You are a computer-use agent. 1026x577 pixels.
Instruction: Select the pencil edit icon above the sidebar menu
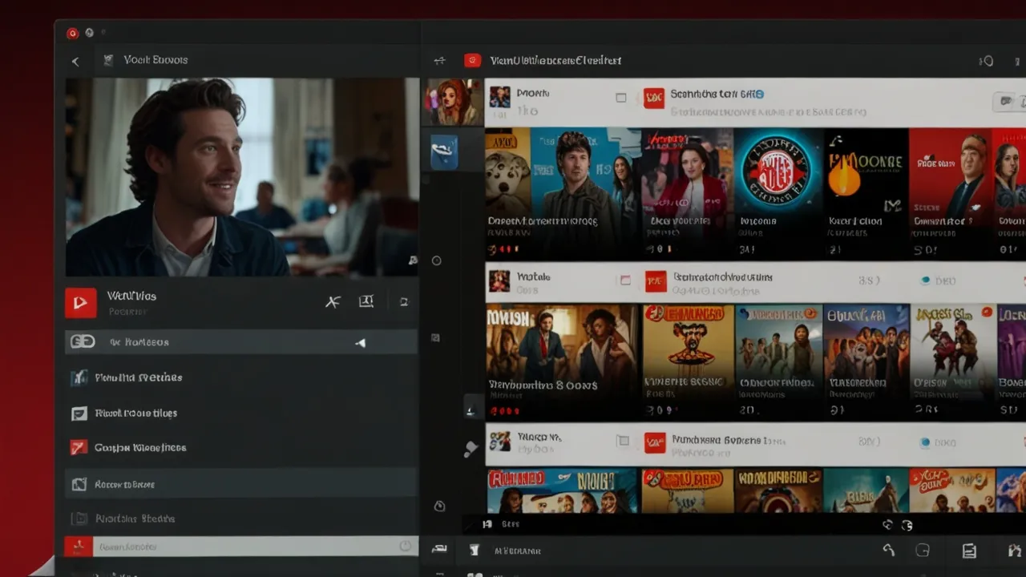coord(333,301)
